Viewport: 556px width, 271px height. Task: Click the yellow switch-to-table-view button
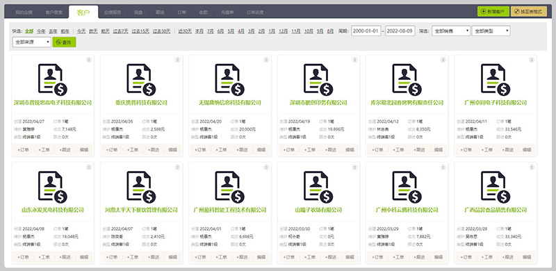click(529, 11)
